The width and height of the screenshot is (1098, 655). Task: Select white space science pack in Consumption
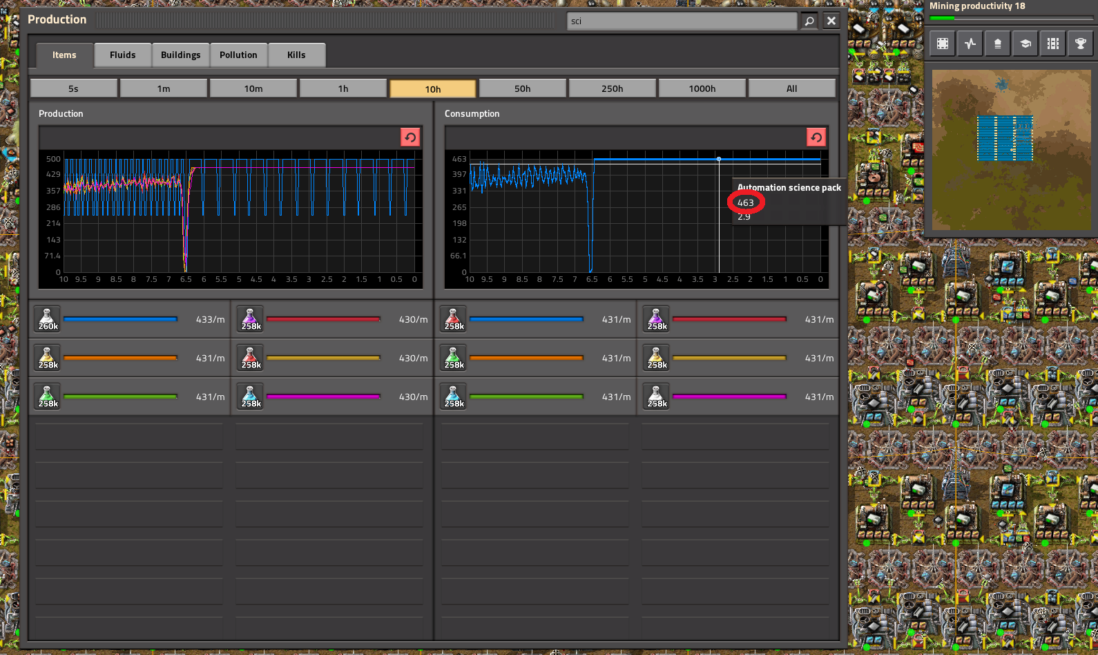point(657,397)
